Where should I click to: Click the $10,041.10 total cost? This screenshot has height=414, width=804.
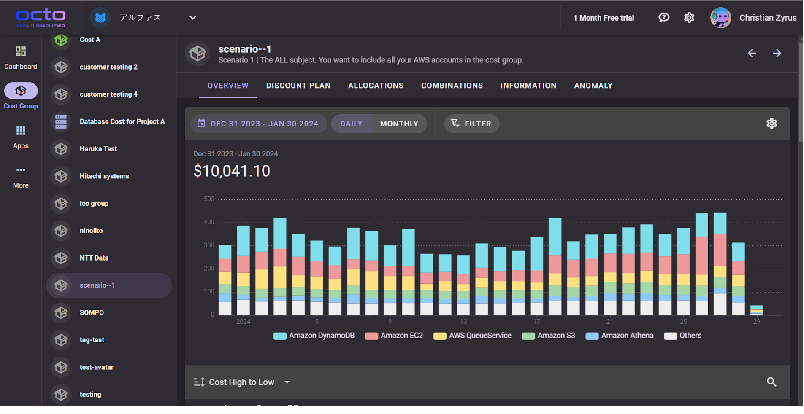tap(232, 171)
